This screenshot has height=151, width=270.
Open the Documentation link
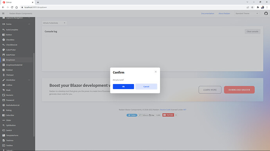point(208,14)
